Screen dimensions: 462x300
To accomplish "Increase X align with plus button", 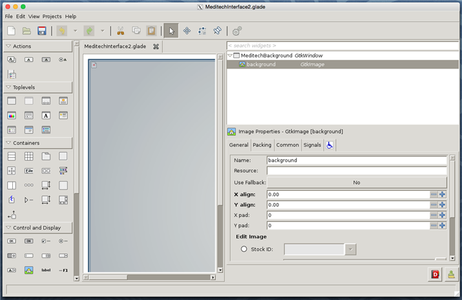I will [x=443, y=195].
